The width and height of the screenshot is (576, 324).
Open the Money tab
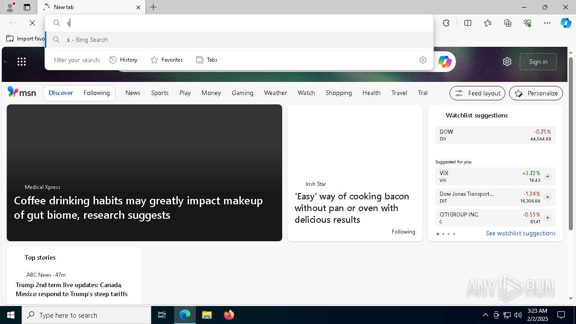coord(211,93)
